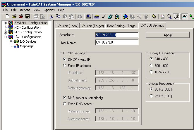Activate configuration toolbar icon
194x130 pixels.
110,16
